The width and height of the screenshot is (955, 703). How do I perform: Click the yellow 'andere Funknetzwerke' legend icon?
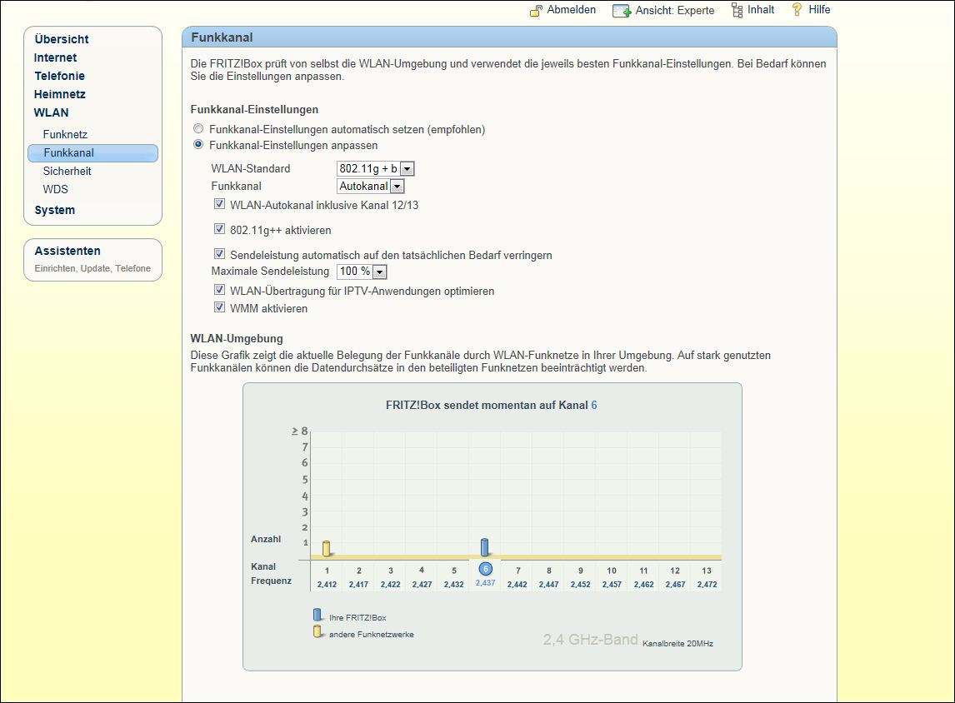pos(317,632)
